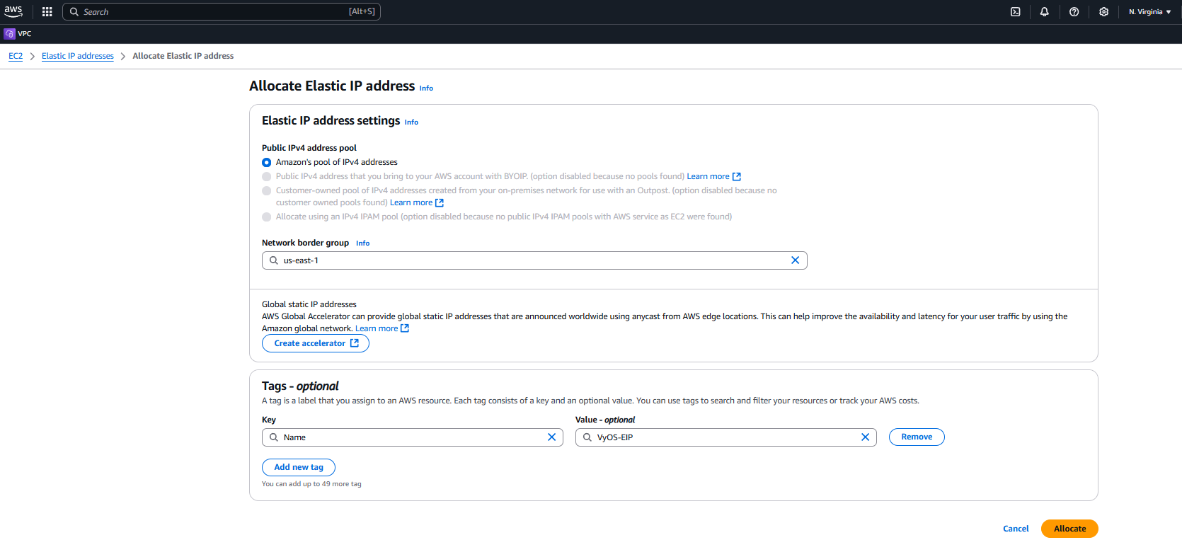Clear the VyOS-EIP tag value
Screen dimensions: 1182x540
(865, 437)
